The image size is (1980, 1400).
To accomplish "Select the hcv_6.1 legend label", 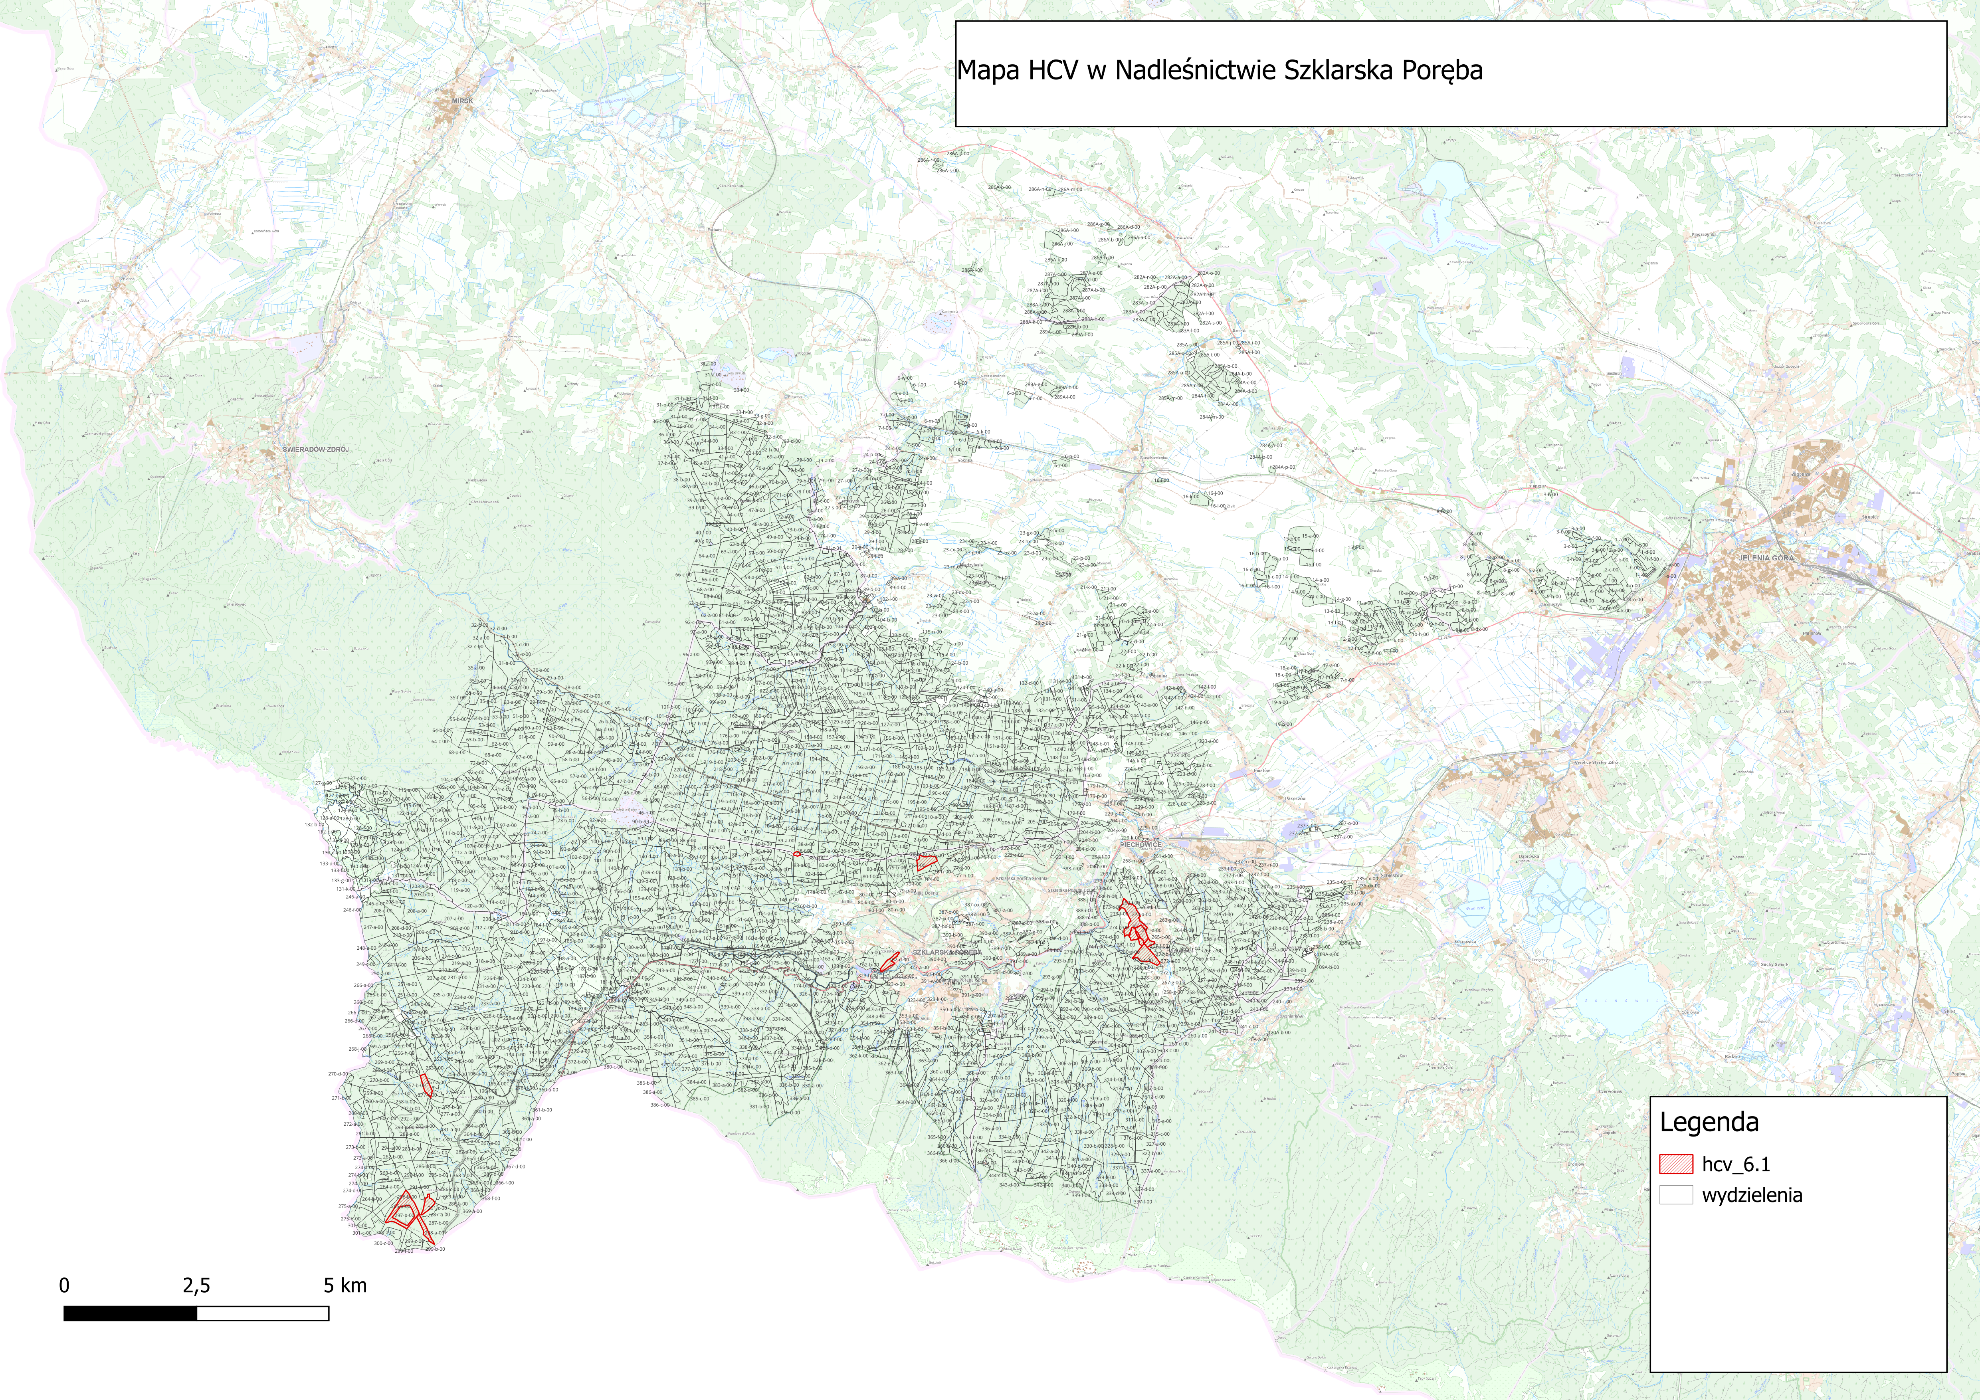I will (x=1736, y=1164).
